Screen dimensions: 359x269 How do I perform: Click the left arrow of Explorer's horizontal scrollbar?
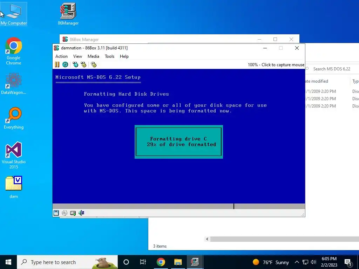[207, 239]
